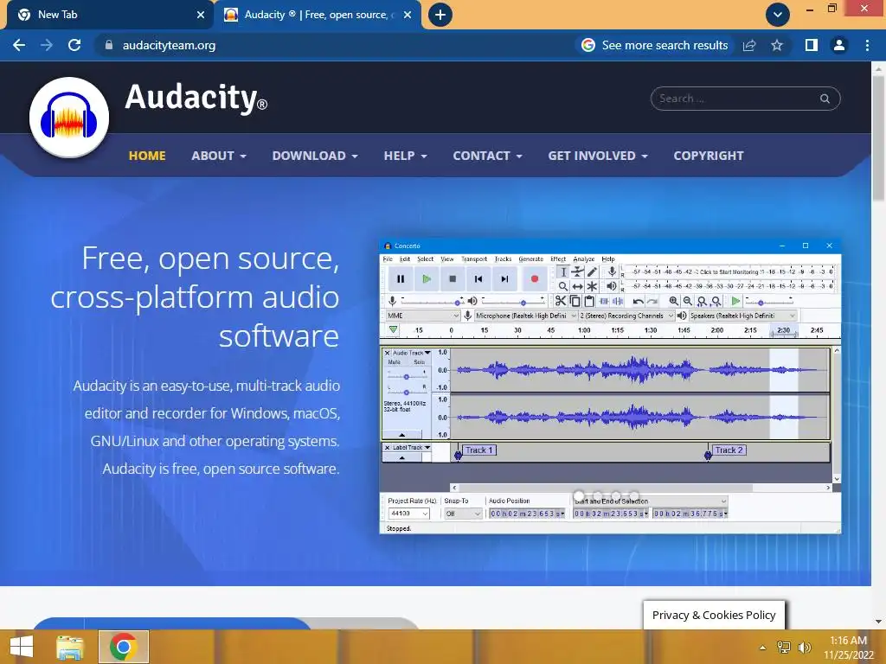Click the Play-at-Speed slider in the Concerto screenshot
Image resolution: width=886 pixels, height=664 pixels.
click(768, 302)
